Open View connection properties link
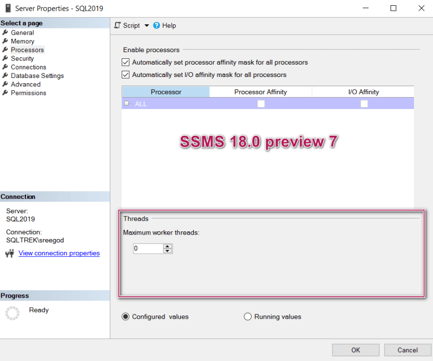Screen dimensions: 433x361 (59, 253)
